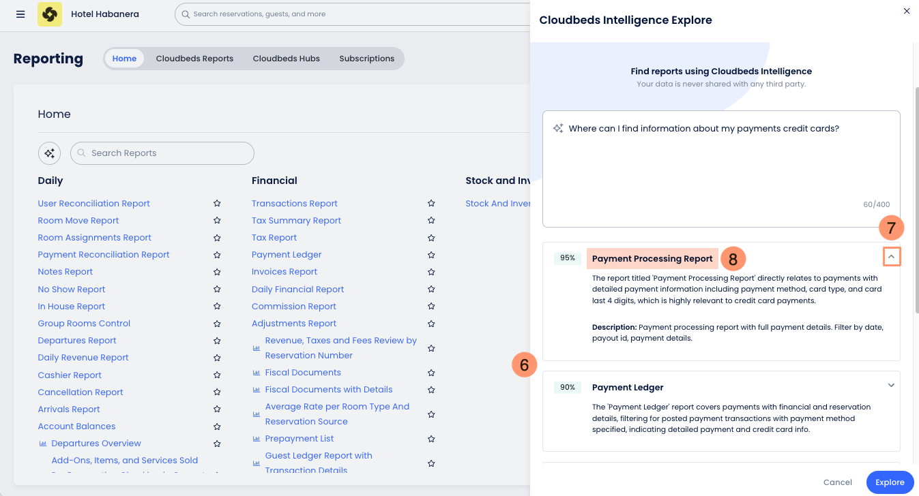Open the Fiscal Documents link

coord(303,373)
